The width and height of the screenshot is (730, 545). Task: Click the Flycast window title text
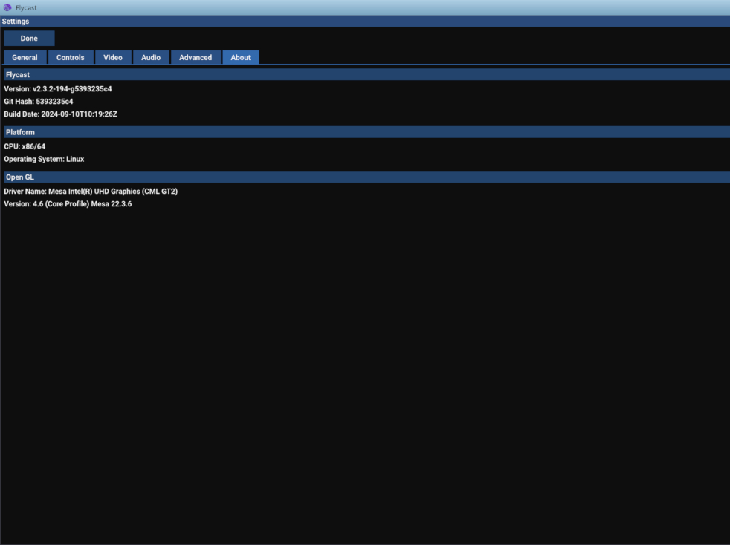[26, 8]
